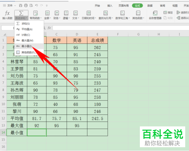Click the cell with value 180
Viewport: 189px width, 151px height.
click(98, 104)
